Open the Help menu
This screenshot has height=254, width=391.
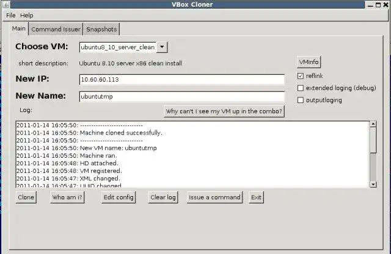[27, 15]
